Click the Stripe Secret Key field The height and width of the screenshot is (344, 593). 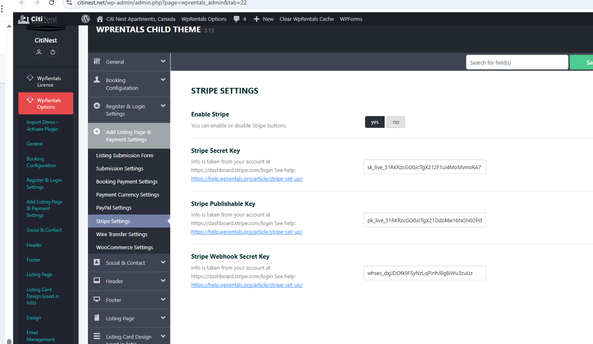click(424, 167)
